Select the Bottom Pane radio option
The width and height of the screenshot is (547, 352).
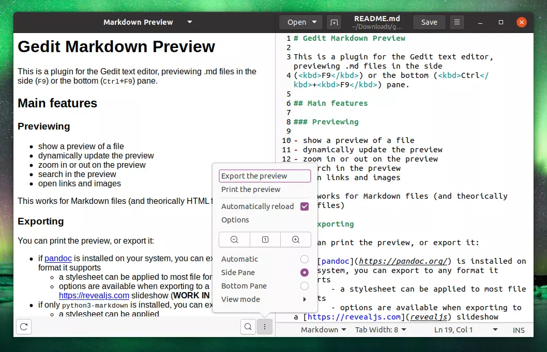[x=305, y=286]
